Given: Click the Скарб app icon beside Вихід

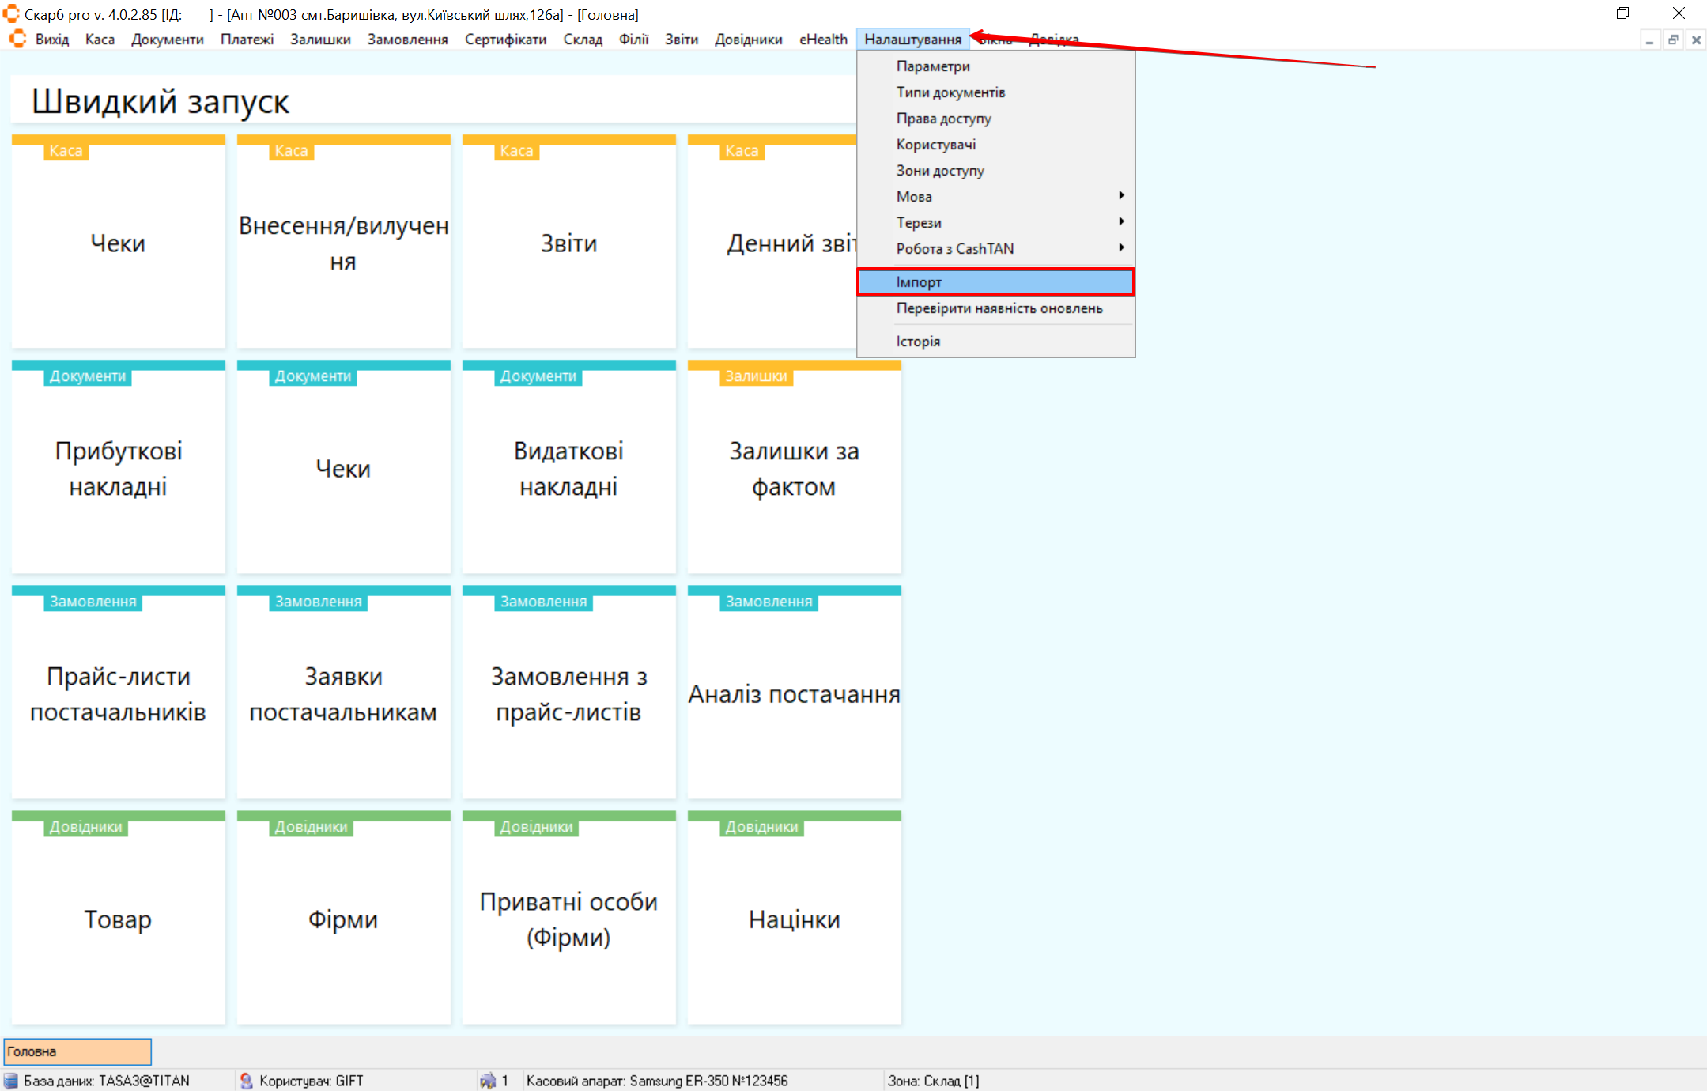Looking at the screenshot, I should click(17, 39).
